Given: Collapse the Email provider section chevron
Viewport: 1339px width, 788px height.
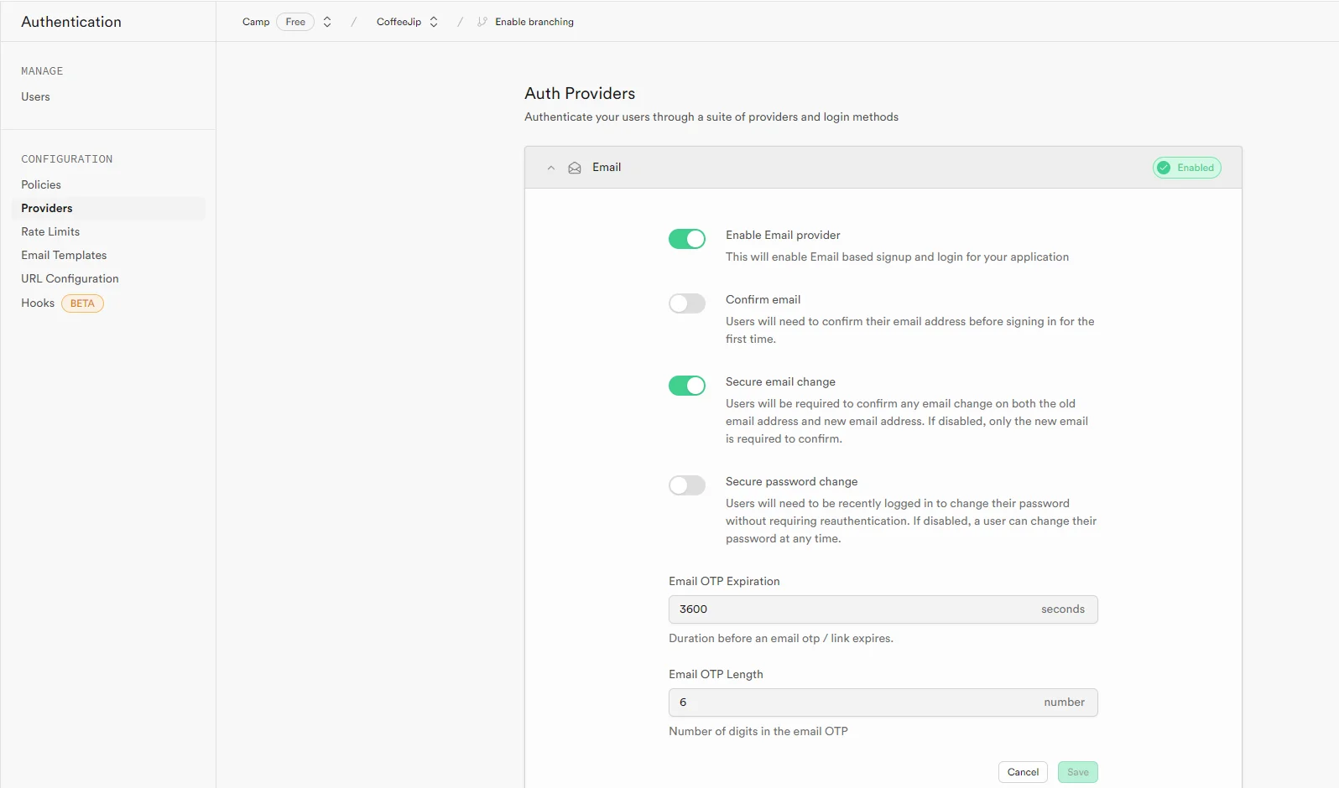Looking at the screenshot, I should (551, 168).
